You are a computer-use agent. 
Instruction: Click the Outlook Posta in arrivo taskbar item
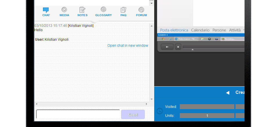pyautogui.click(x=186, y=39)
